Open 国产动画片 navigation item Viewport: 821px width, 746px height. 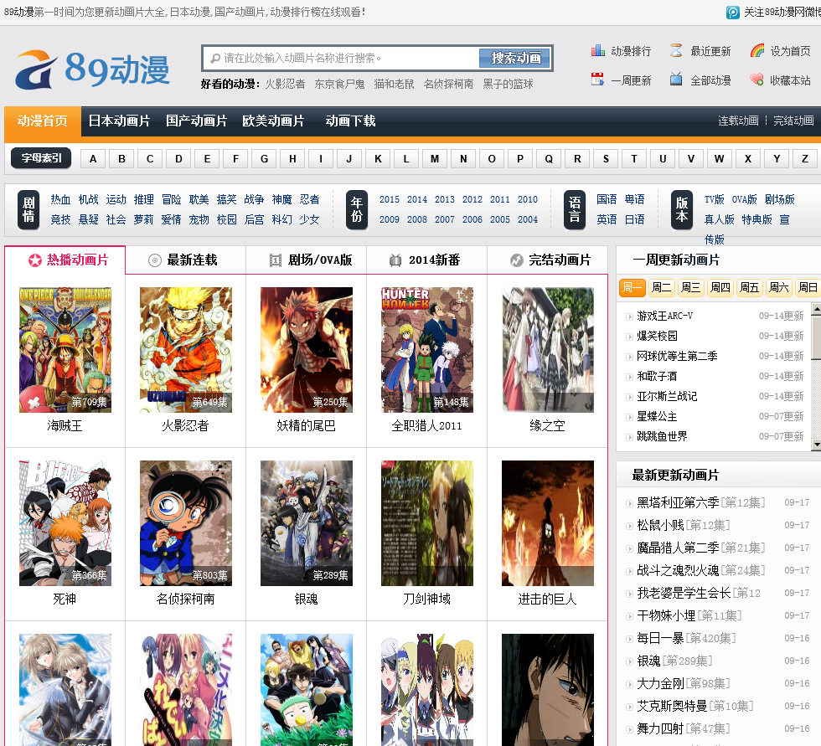point(196,121)
